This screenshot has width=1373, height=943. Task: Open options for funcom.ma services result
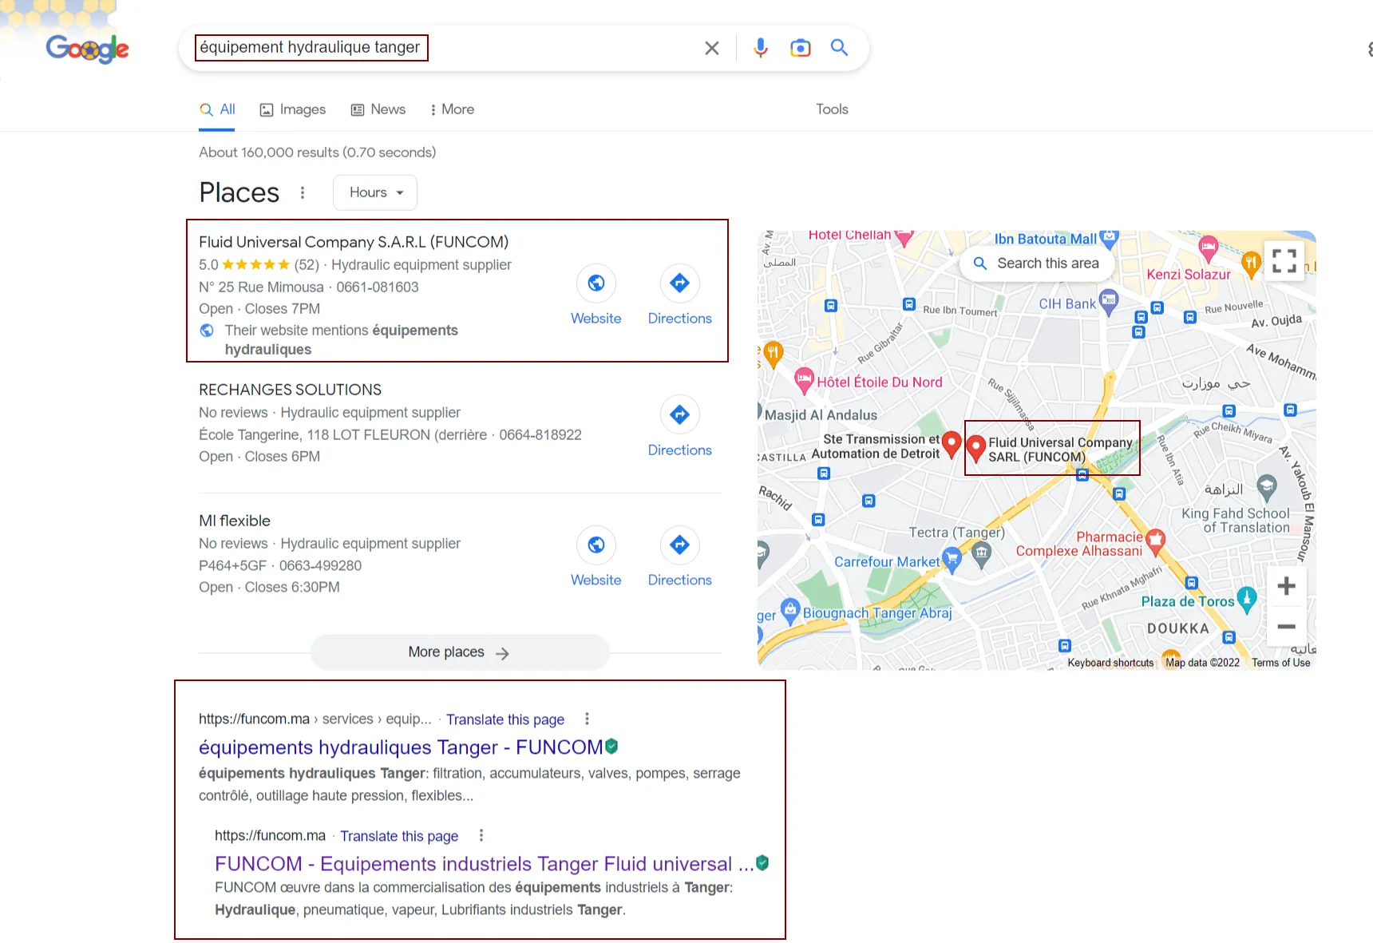click(x=587, y=719)
